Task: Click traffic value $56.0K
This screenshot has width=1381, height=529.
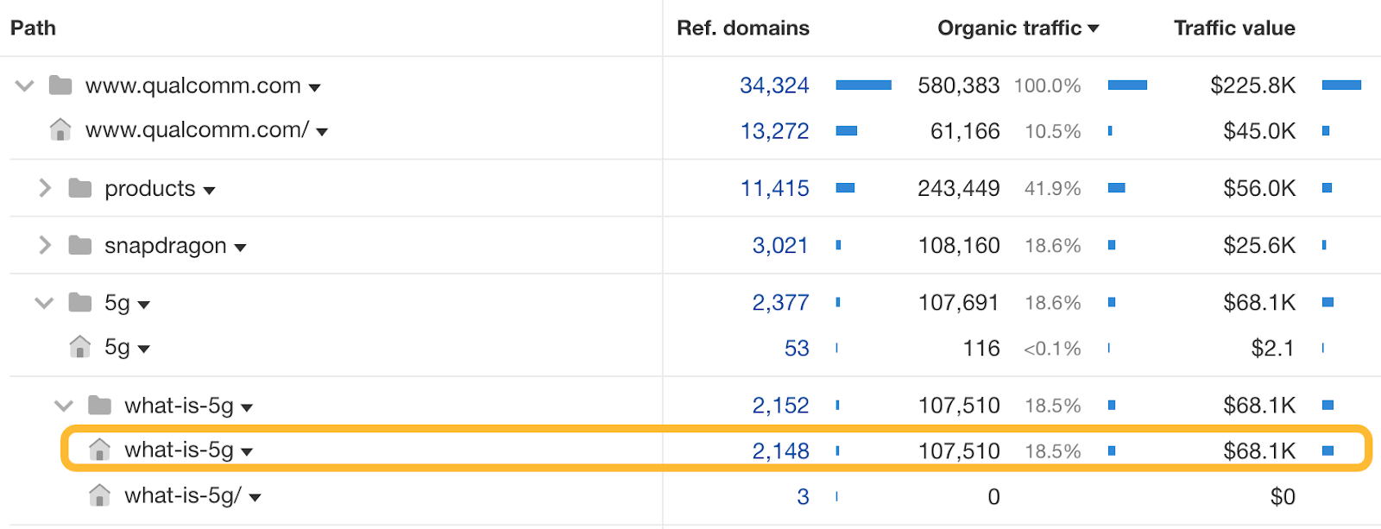Action: 1259,188
